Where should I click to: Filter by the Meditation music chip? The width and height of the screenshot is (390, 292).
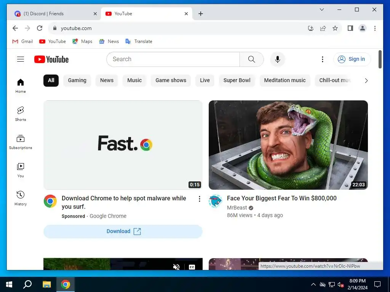(x=285, y=81)
